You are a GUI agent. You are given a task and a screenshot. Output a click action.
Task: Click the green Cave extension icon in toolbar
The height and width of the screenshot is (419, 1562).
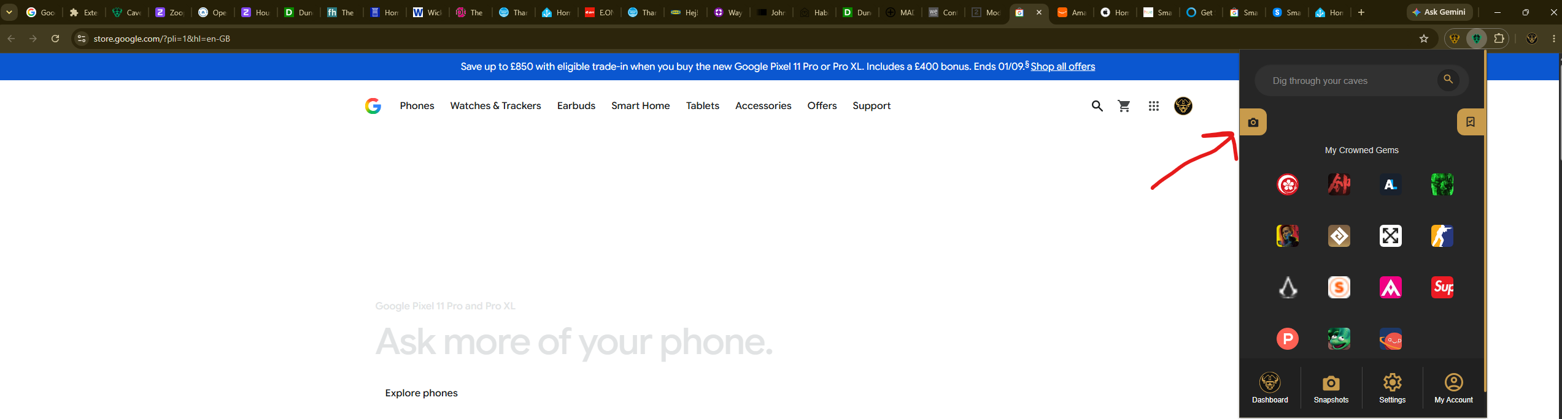click(1477, 39)
